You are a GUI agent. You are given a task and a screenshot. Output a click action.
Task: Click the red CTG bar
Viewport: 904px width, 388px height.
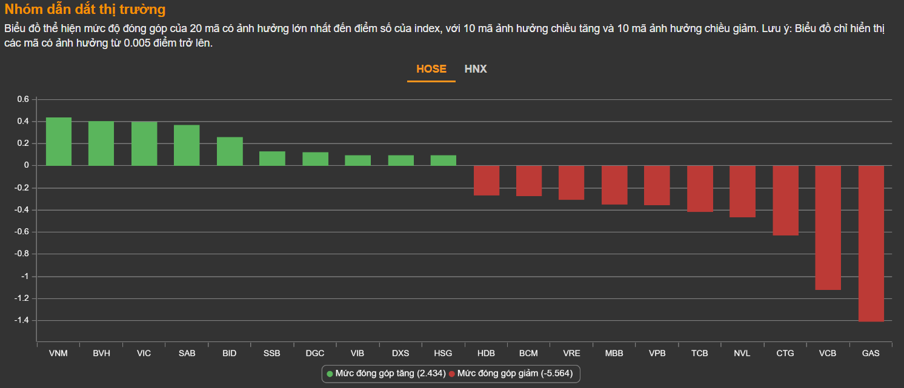(785, 200)
